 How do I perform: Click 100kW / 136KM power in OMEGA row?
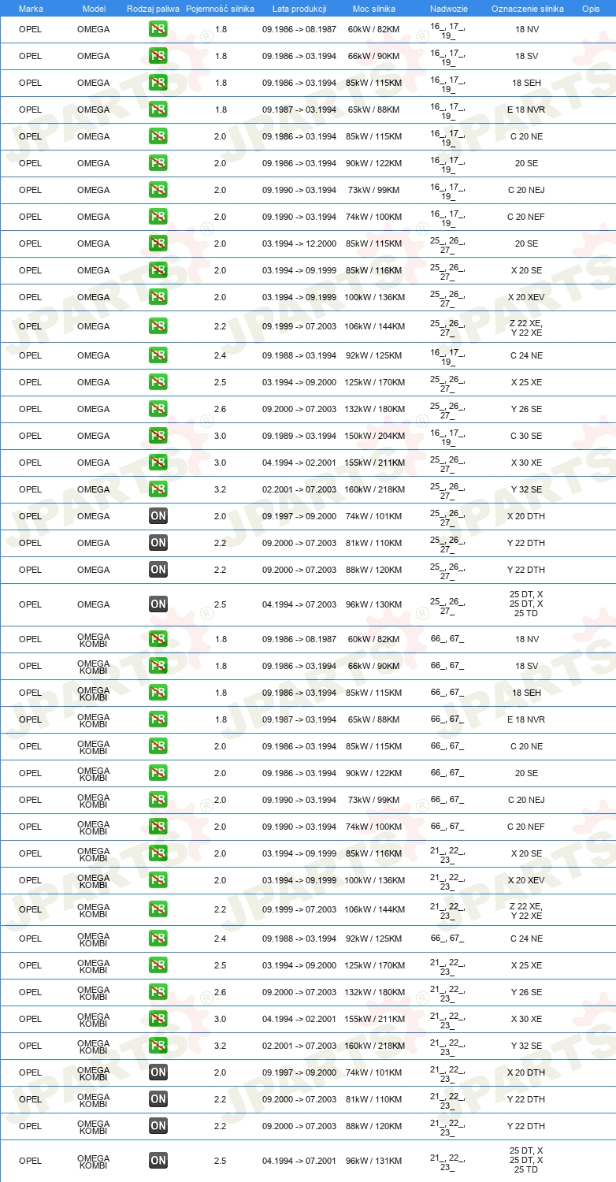click(x=374, y=298)
